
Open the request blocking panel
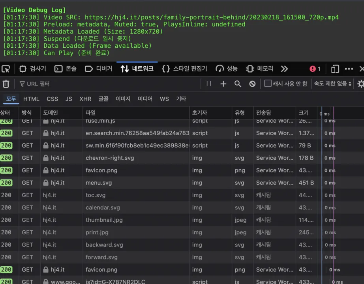[x=252, y=84]
